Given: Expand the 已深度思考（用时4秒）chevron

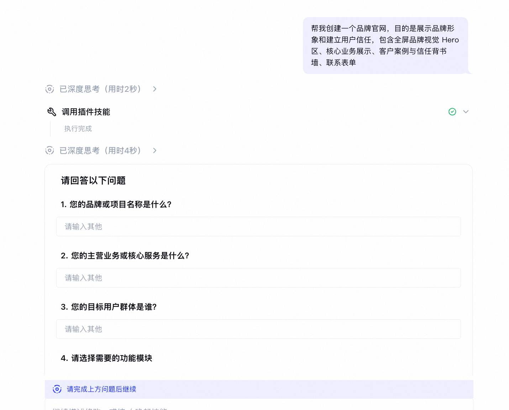Looking at the screenshot, I should click(155, 151).
